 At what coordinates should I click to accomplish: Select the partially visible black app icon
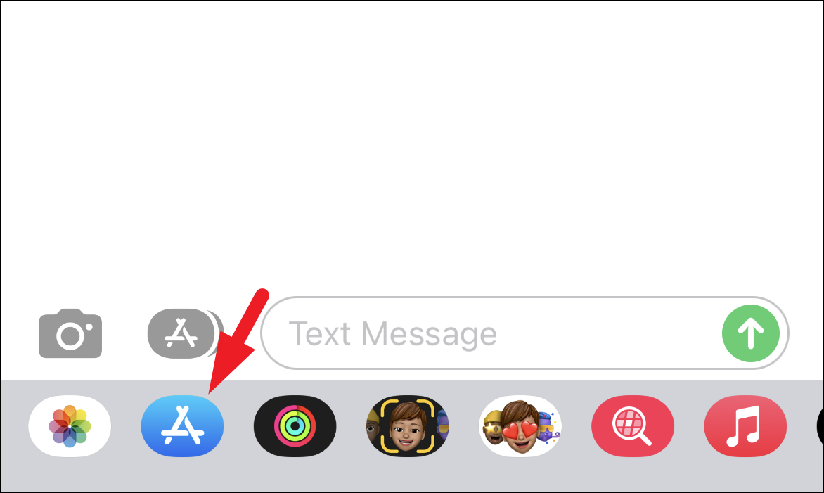820,425
